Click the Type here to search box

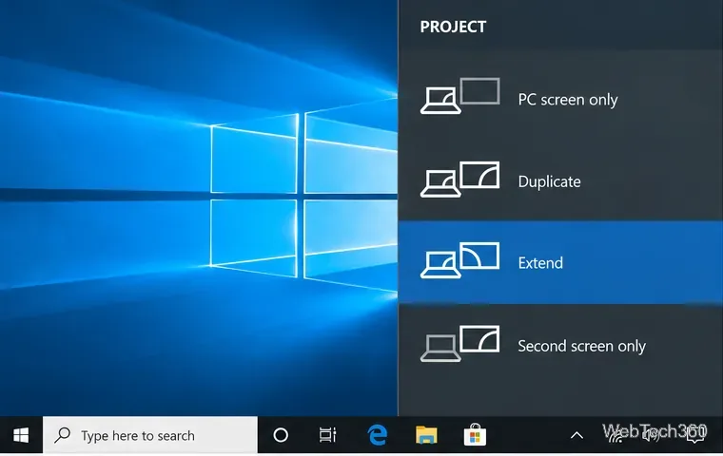(x=150, y=435)
